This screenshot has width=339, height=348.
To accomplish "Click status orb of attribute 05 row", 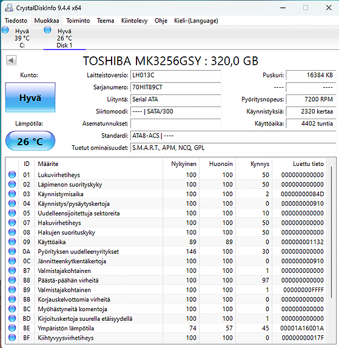I will [12, 213].
